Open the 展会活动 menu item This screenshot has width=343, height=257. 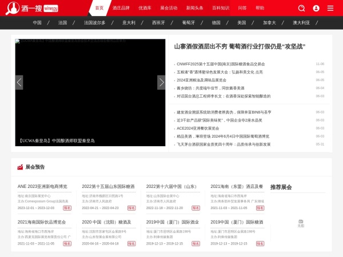coord(169,8)
